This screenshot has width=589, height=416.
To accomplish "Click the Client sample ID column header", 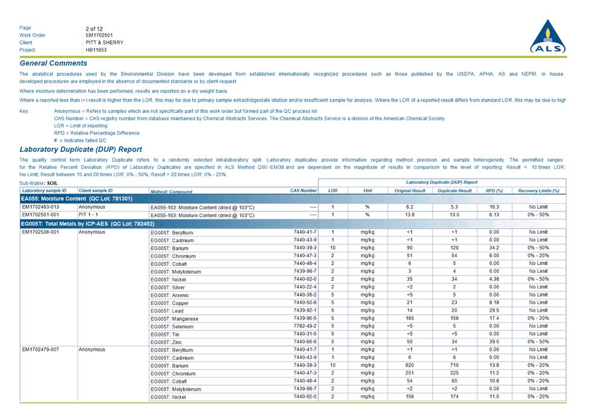I will click(95, 191).
